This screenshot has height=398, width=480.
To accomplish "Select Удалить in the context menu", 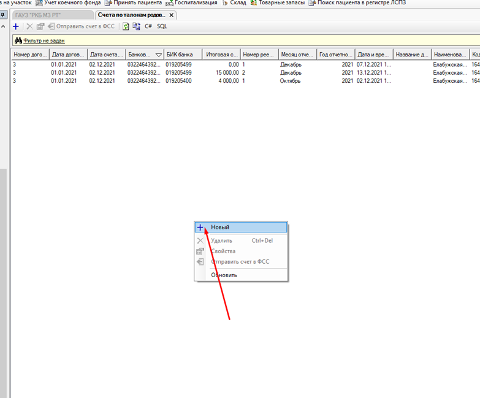I will click(x=241, y=240).
